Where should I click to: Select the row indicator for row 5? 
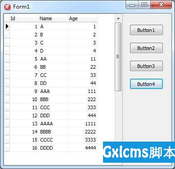7,59
